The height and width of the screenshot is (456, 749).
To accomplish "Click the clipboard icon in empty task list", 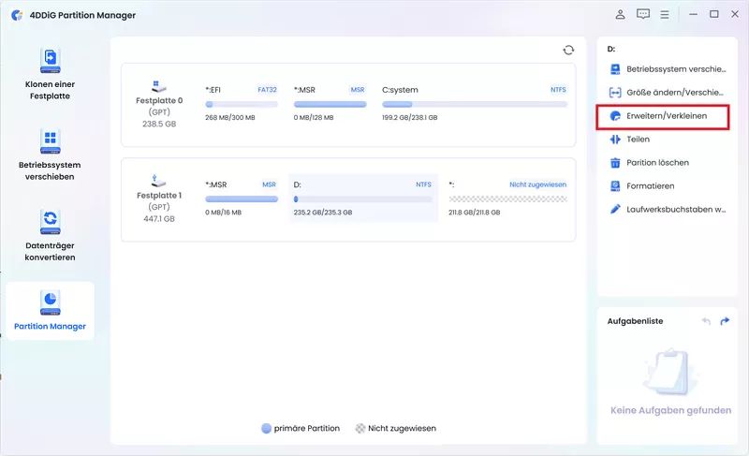I will click(x=670, y=372).
